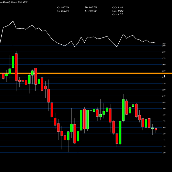Click the OL: 4.57 reading
Viewport: 172px width, 172px height.
pyautogui.click(x=118, y=14)
